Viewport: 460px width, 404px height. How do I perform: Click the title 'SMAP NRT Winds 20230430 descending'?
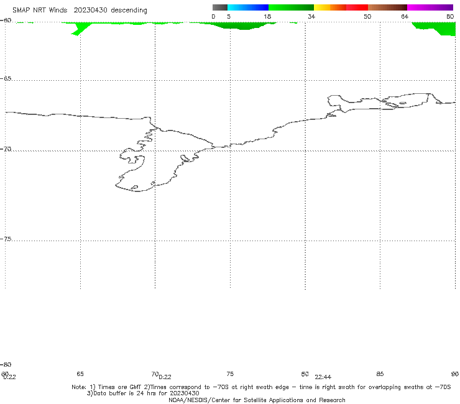point(80,10)
